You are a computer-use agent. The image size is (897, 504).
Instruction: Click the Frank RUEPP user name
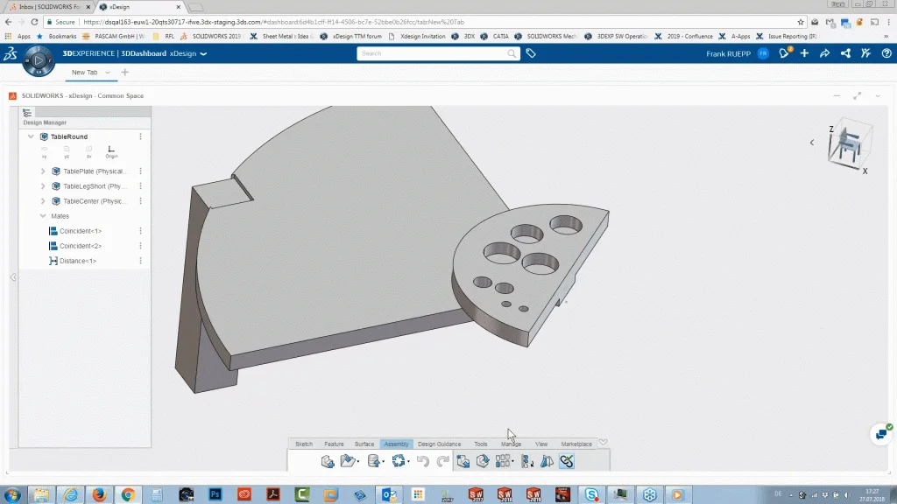729,53
